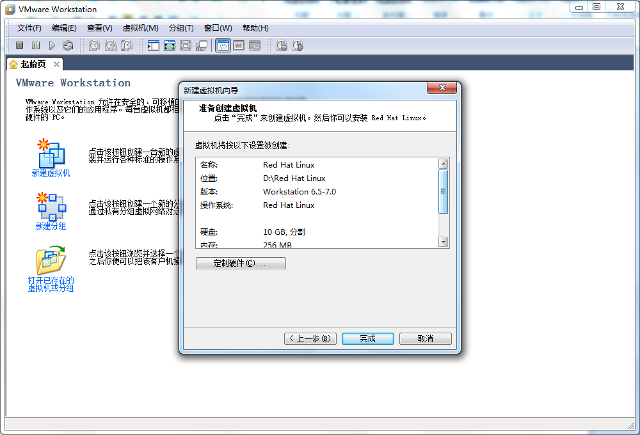Viewport: 640px width, 435px height.
Task: Click the Unity mode toolbar icon
Action: pyautogui.click(x=202, y=45)
